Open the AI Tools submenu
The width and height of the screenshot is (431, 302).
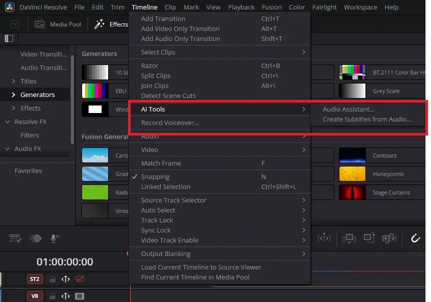click(x=220, y=109)
